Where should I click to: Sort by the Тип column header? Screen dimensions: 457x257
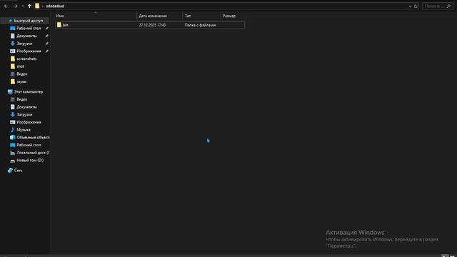[201, 16]
